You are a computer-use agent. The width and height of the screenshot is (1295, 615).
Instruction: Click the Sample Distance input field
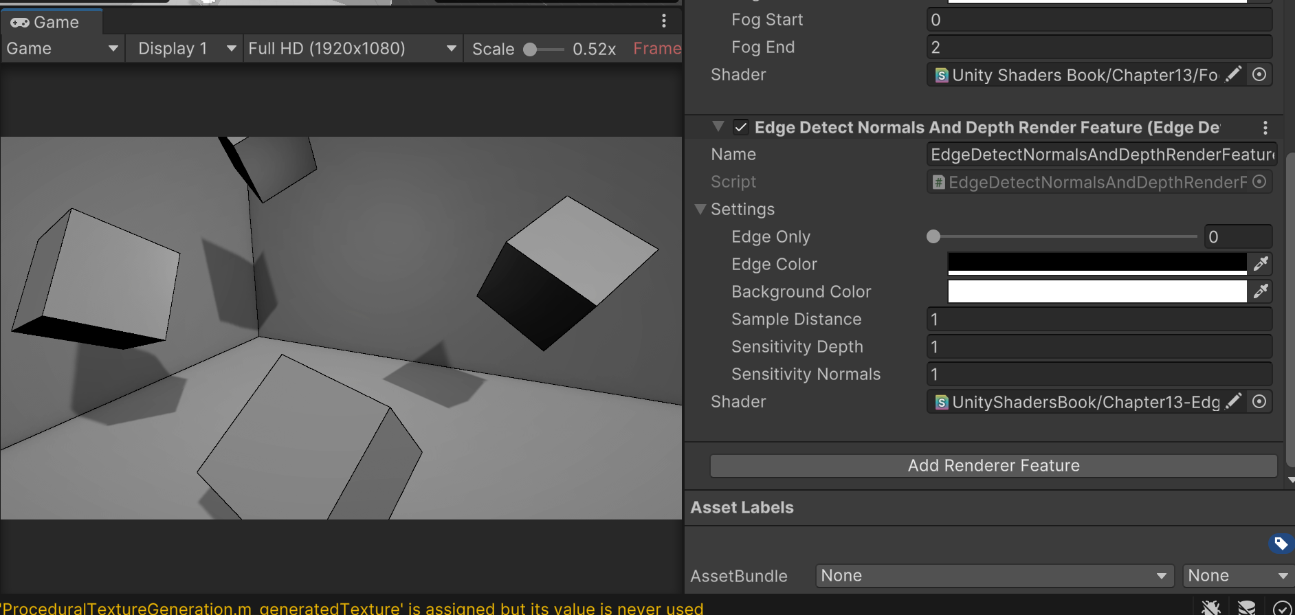pos(1098,320)
